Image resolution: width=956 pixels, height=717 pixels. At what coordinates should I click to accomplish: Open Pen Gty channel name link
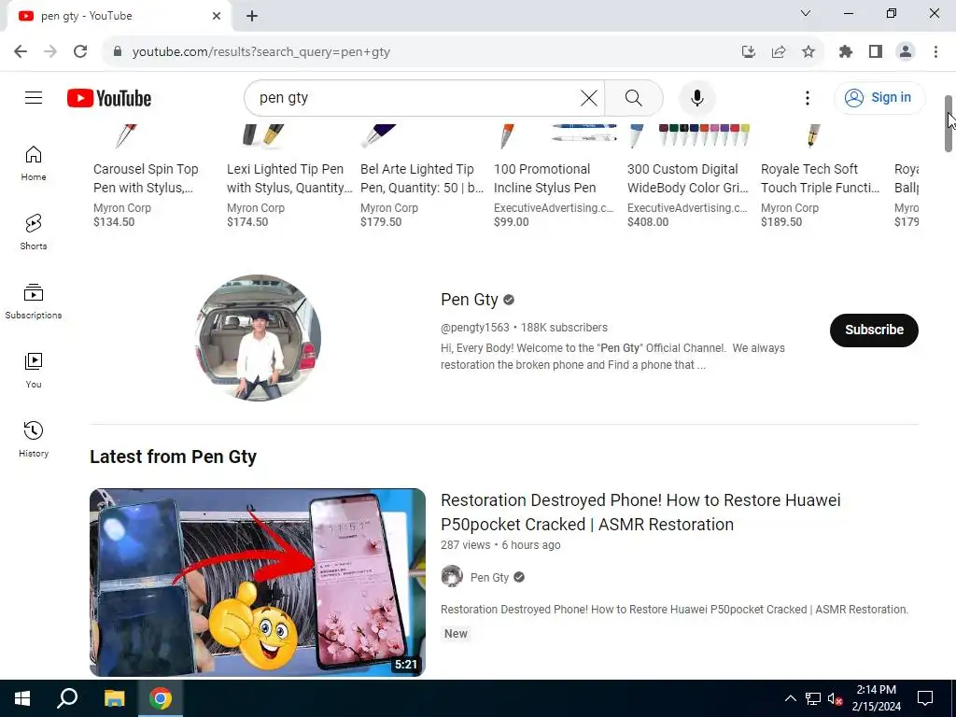point(470,300)
